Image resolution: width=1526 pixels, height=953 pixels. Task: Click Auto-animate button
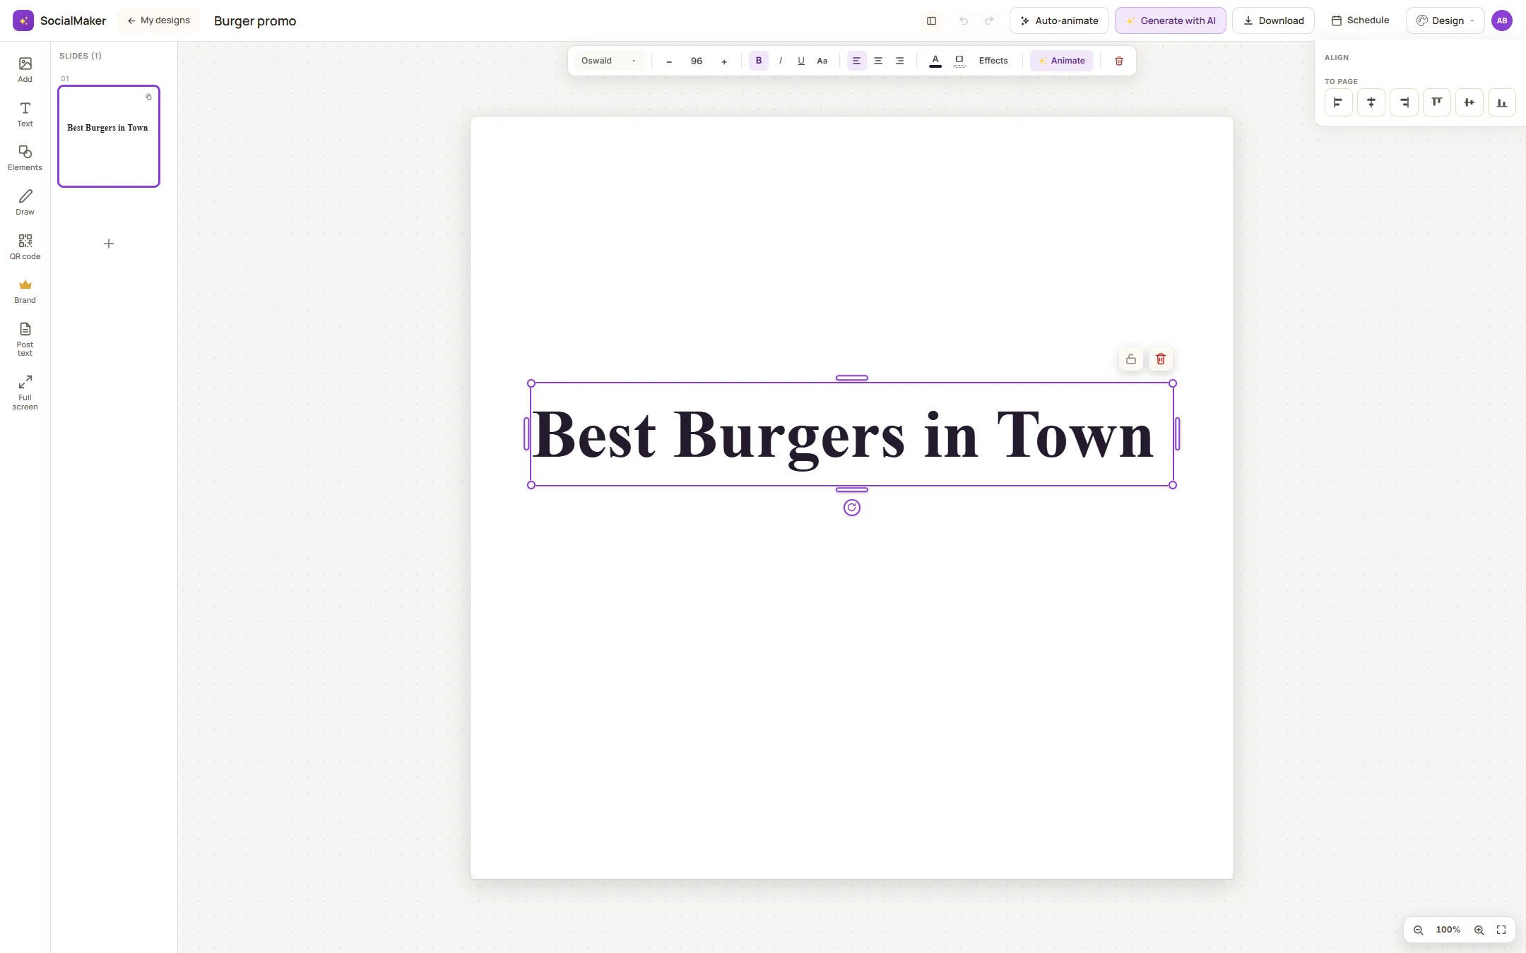[x=1059, y=20]
